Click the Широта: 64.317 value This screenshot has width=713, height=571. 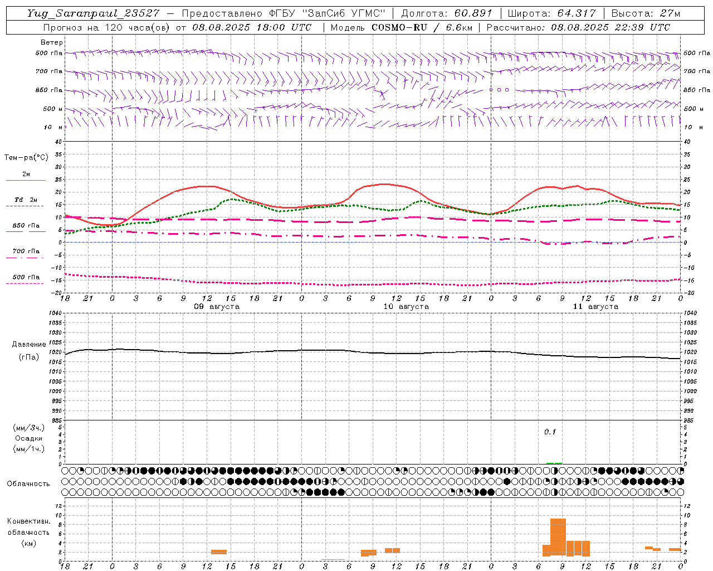pos(551,14)
